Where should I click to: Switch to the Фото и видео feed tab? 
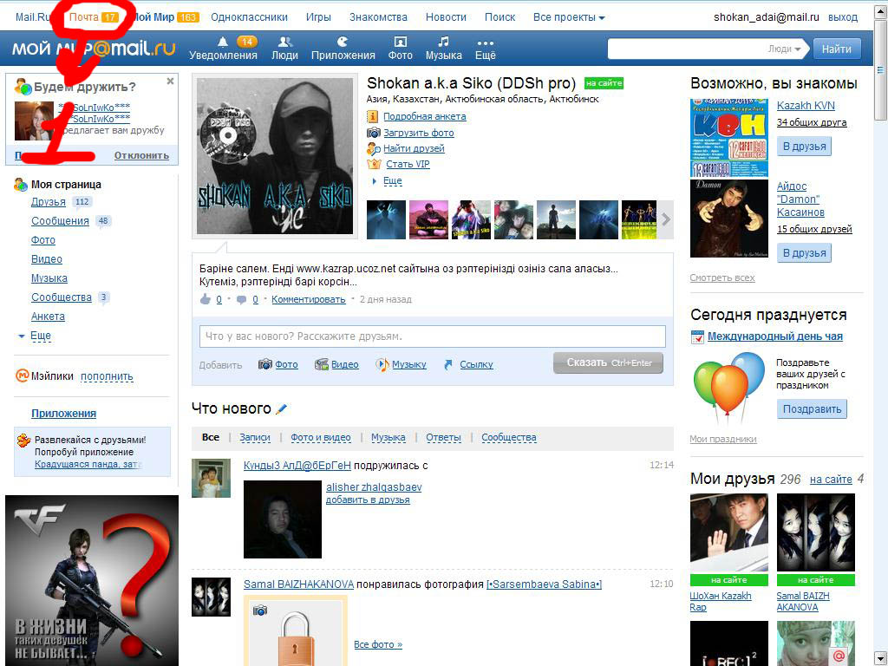click(x=321, y=438)
